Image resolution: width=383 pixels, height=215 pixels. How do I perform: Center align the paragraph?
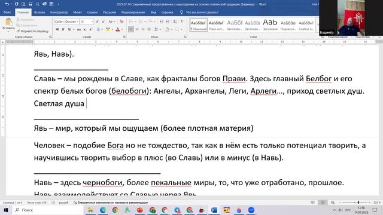pyautogui.click(x=137, y=29)
